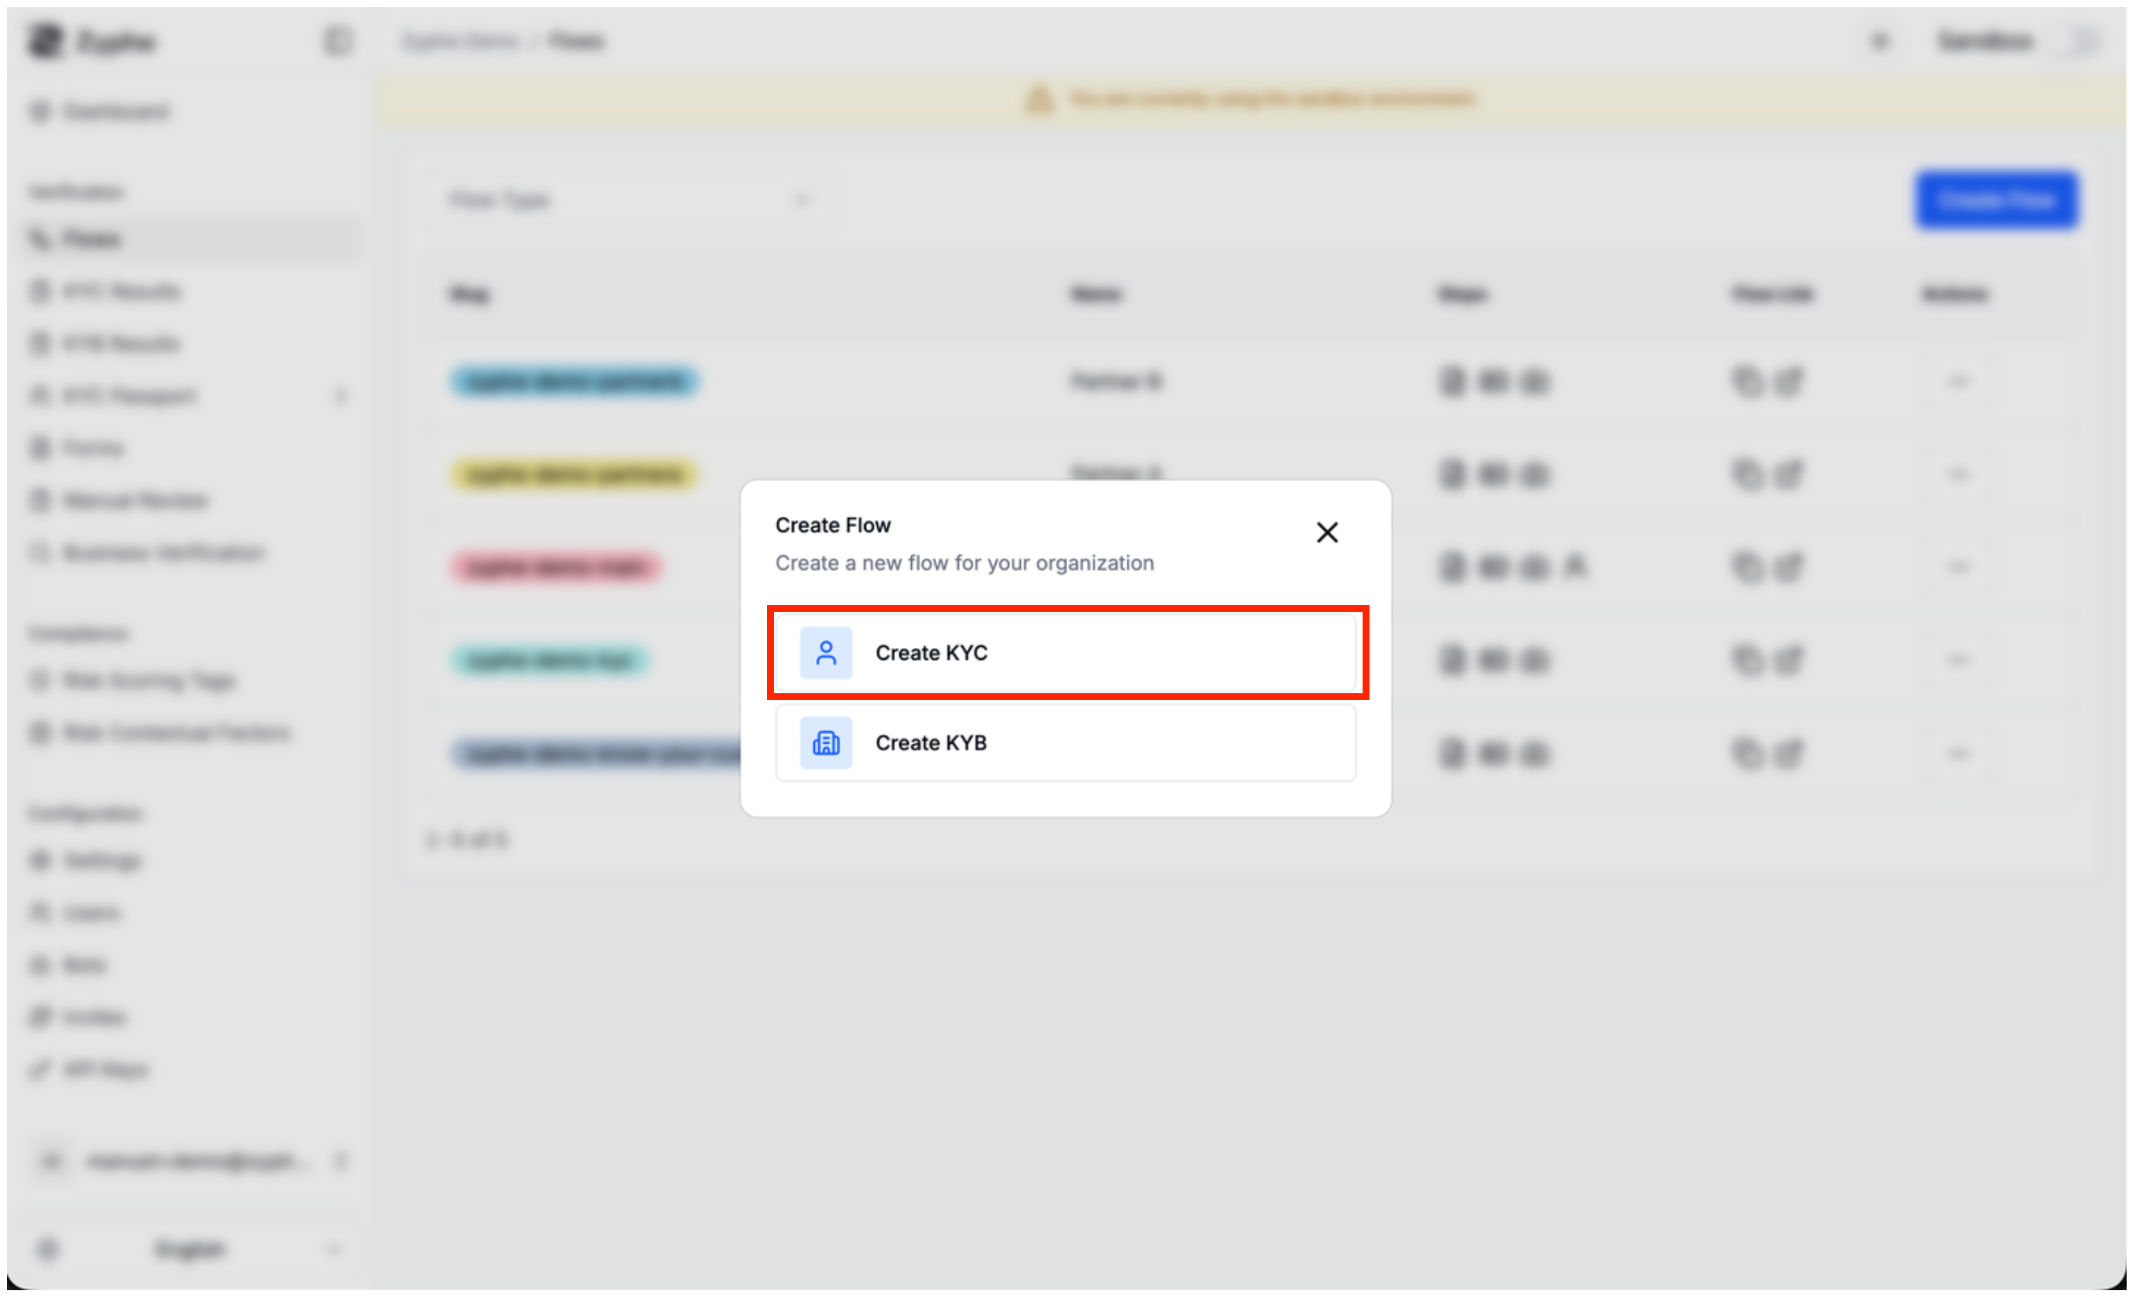Open Business Verification in the sidebar

click(x=191, y=552)
